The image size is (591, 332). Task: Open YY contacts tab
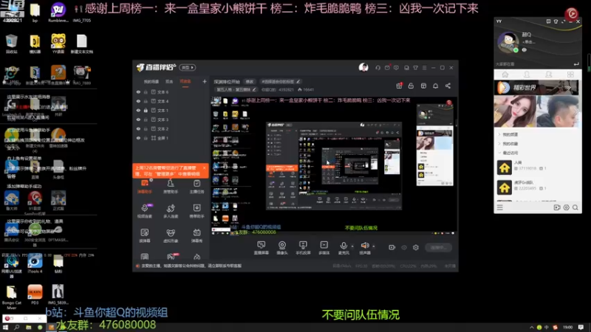pyautogui.click(x=527, y=75)
